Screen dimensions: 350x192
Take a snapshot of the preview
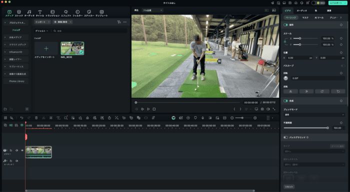click(x=262, y=109)
